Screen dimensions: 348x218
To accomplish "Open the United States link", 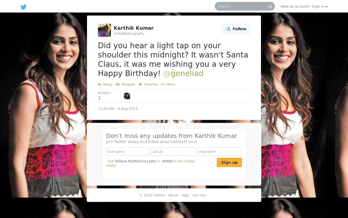I will tap(151, 163).
